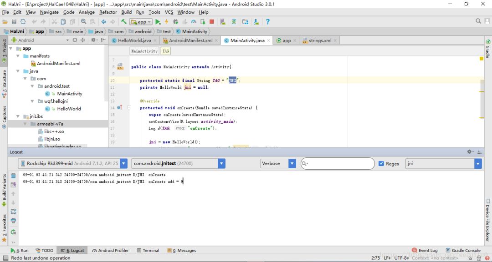Toggle the Device File Explorer side tab
Image resolution: width=492 pixels, height=262 pixels.
(488, 220)
